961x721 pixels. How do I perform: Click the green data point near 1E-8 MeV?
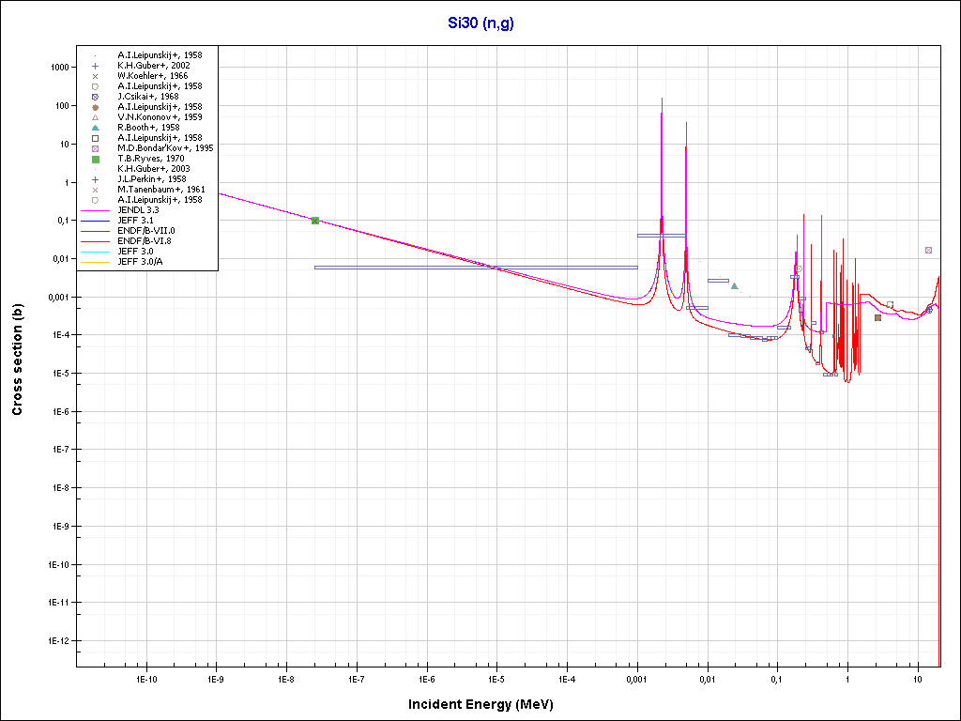coord(315,221)
